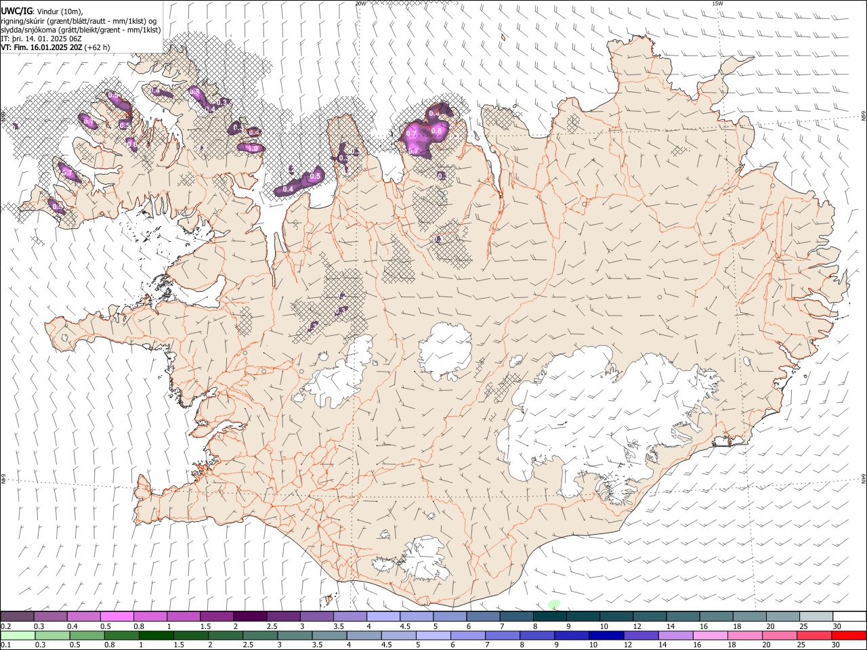Pick rain scale swatch 2.5–3 (grey green)

click(259, 636)
